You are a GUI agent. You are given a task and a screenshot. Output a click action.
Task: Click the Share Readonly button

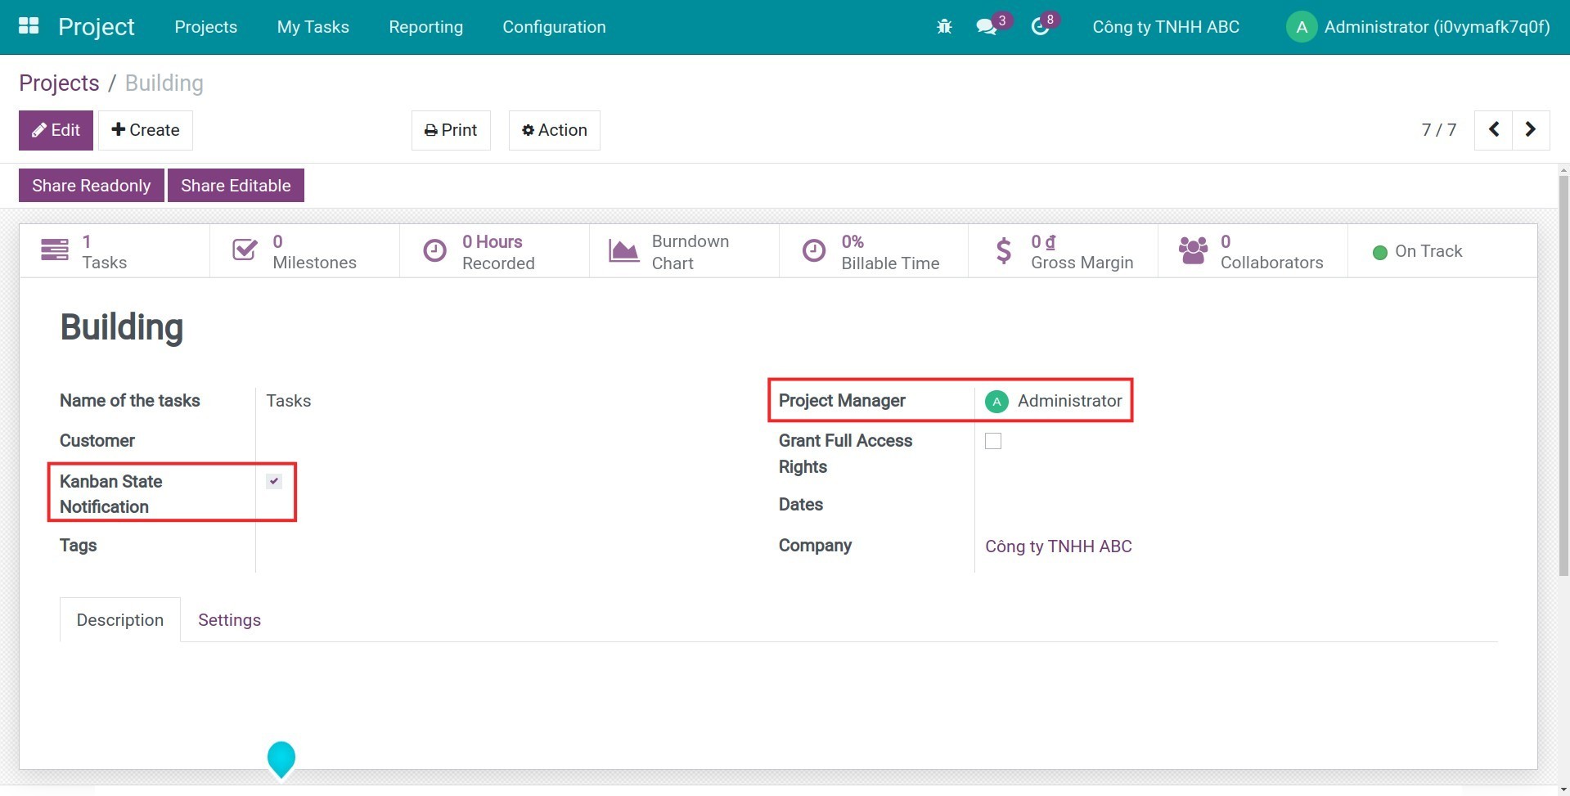coord(92,186)
